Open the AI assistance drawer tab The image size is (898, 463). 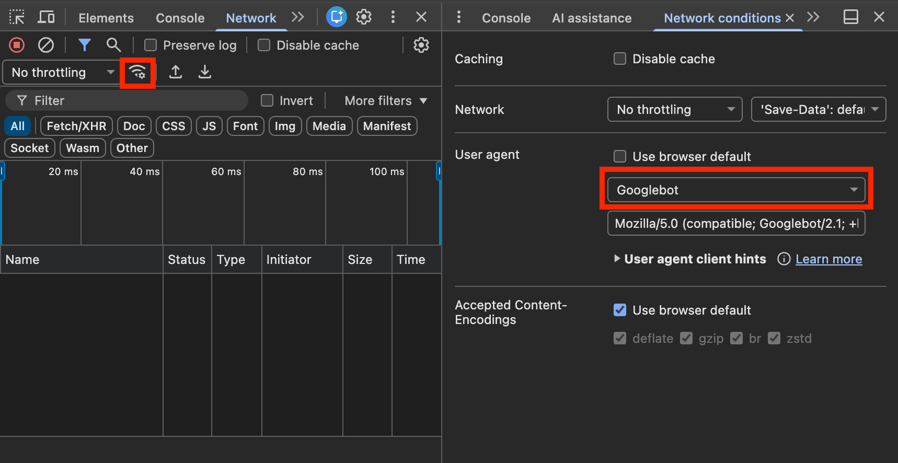click(592, 18)
